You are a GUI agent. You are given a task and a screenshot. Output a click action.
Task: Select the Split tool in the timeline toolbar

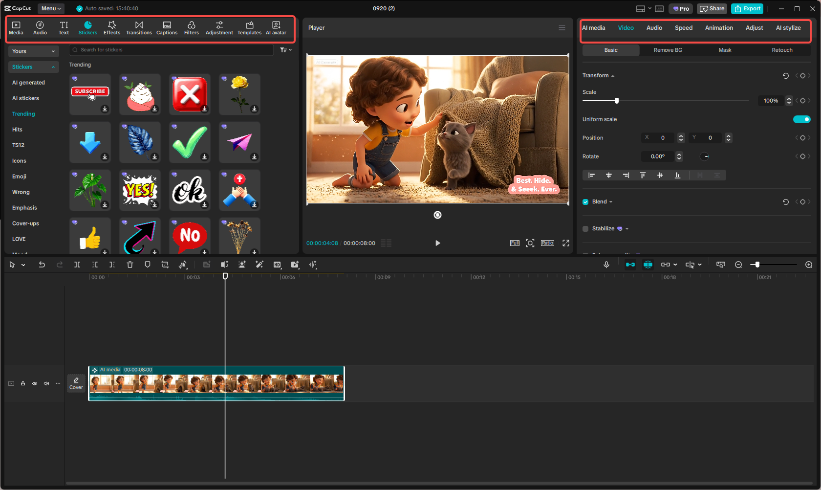[77, 265]
